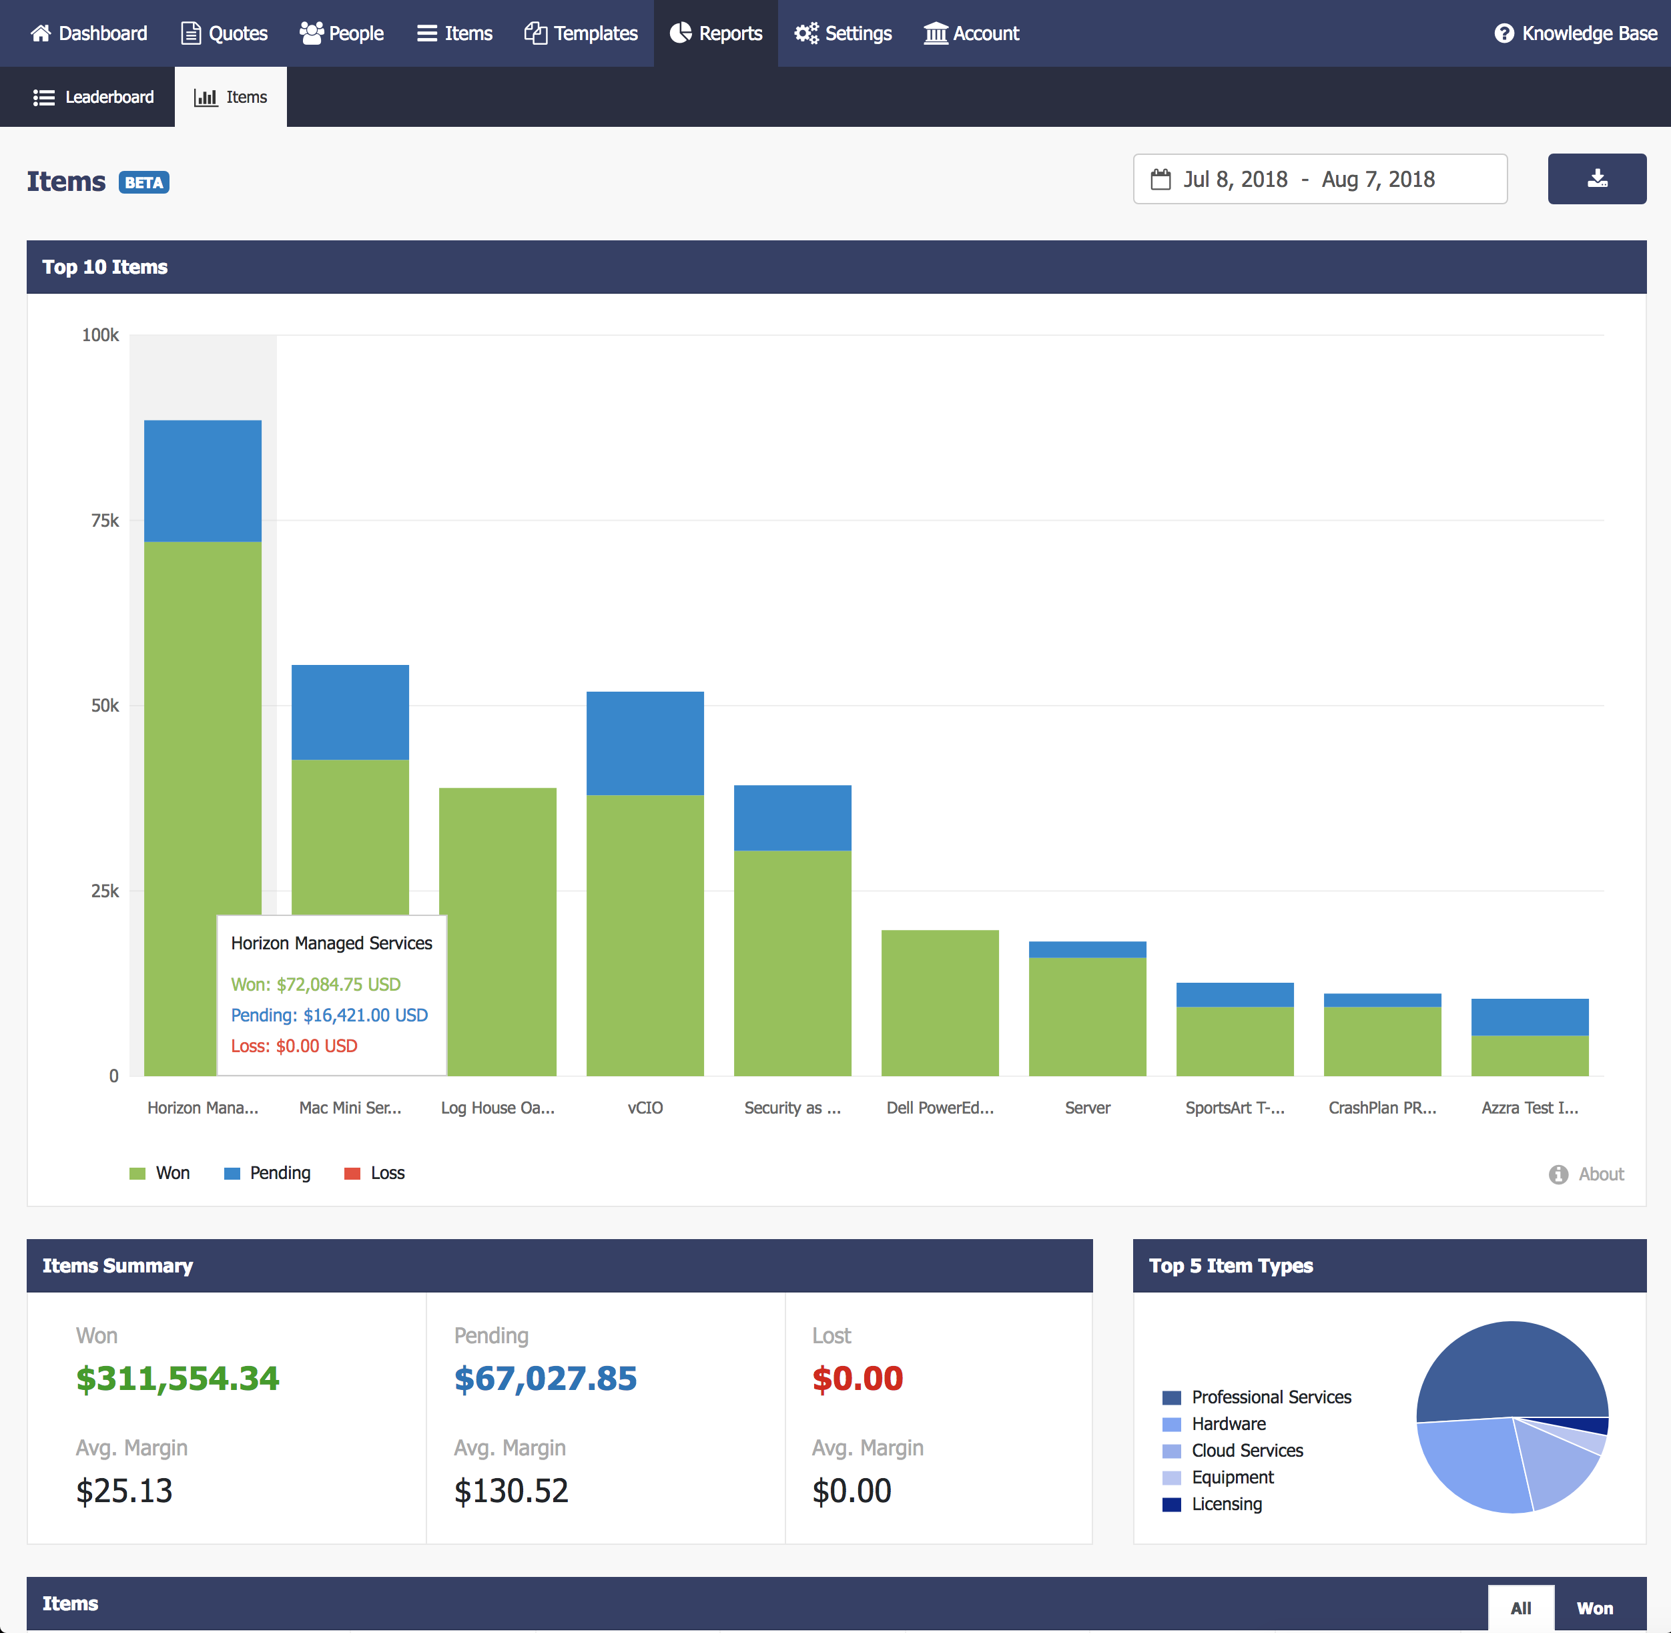This screenshot has width=1671, height=1633.
Task: Select the All filter tab
Action: point(1520,1608)
